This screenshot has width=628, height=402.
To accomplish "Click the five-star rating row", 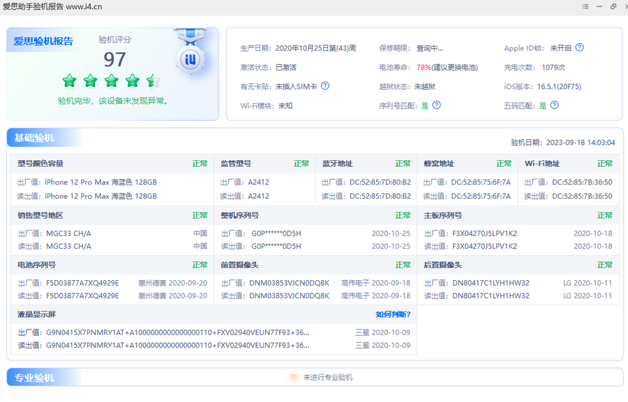I will tap(112, 81).
